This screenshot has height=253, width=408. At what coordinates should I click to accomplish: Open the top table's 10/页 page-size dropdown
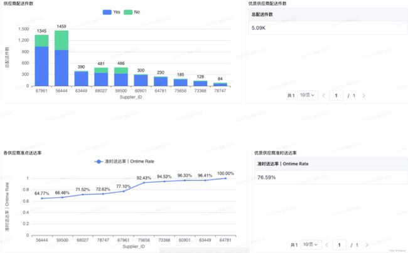pyautogui.click(x=308, y=95)
